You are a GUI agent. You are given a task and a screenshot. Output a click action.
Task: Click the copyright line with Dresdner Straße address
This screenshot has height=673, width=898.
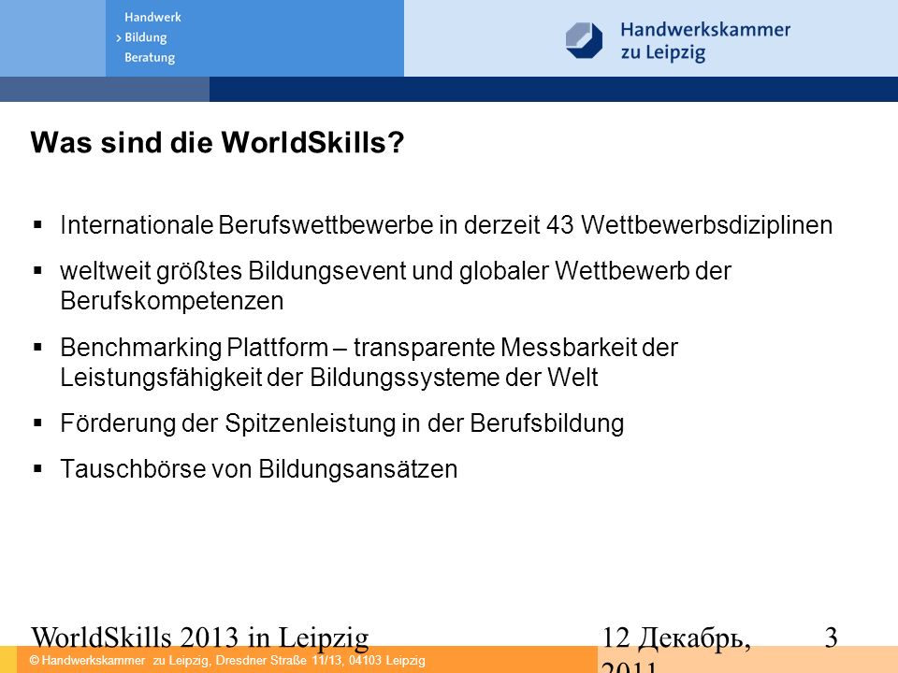(x=227, y=661)
